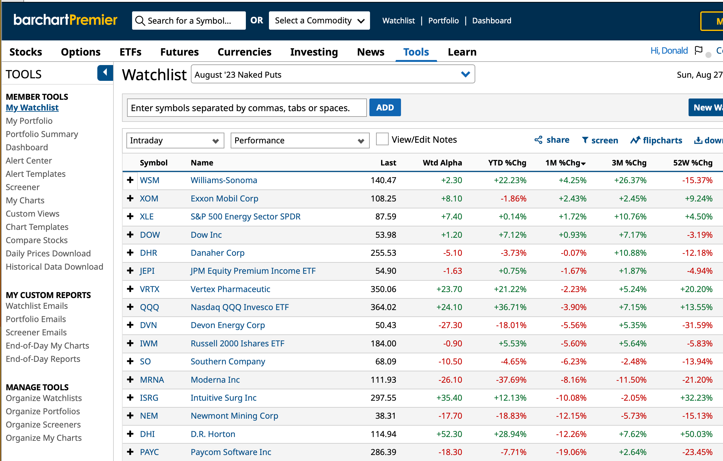Expand the DVN row plus icon
This screenshot has height=461, width=723.
(x=130, y=325)
